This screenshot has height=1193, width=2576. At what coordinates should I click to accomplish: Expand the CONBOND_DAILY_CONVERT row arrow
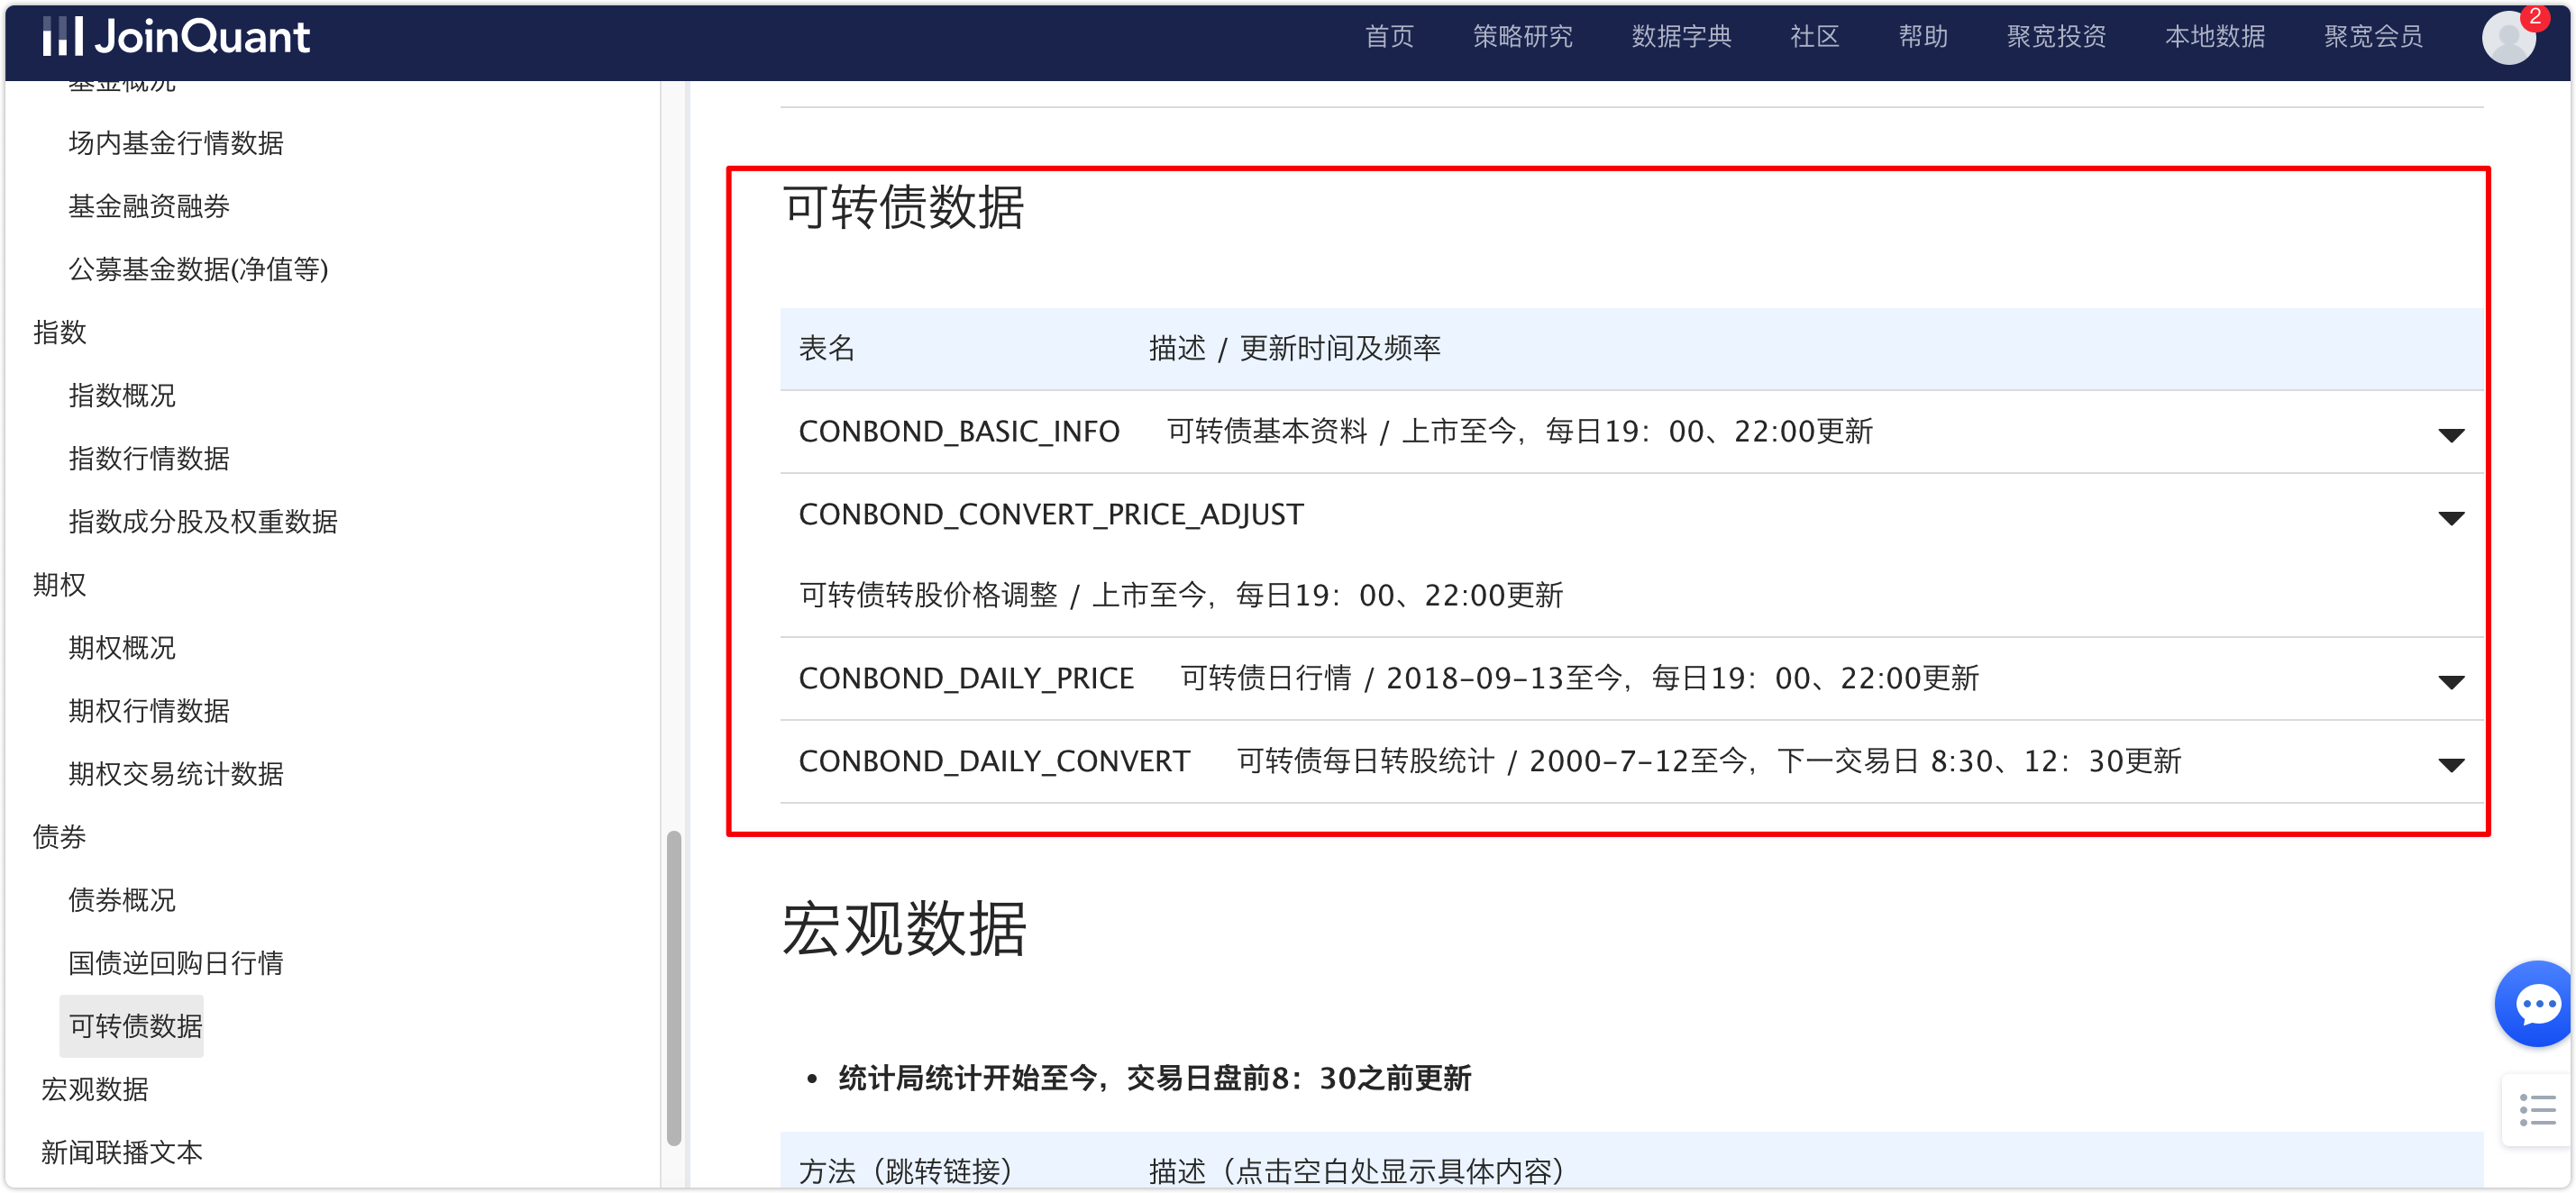coord(2450,764)
